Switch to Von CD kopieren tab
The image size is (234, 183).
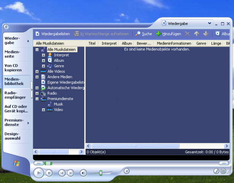[x=16, y=68]
